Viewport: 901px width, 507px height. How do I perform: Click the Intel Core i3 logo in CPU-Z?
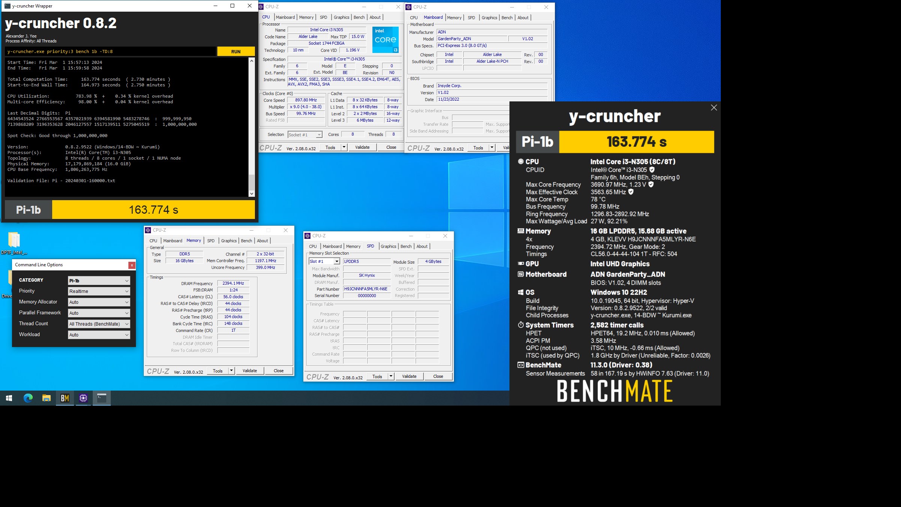pyautogui.click(x=386, y=40)
